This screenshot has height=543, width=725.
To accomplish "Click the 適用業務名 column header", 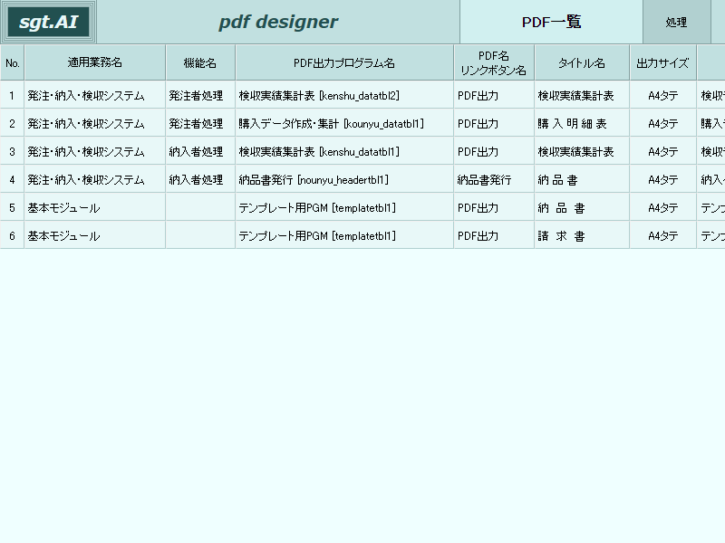I will pyautogui.click(x=95, y=62).
